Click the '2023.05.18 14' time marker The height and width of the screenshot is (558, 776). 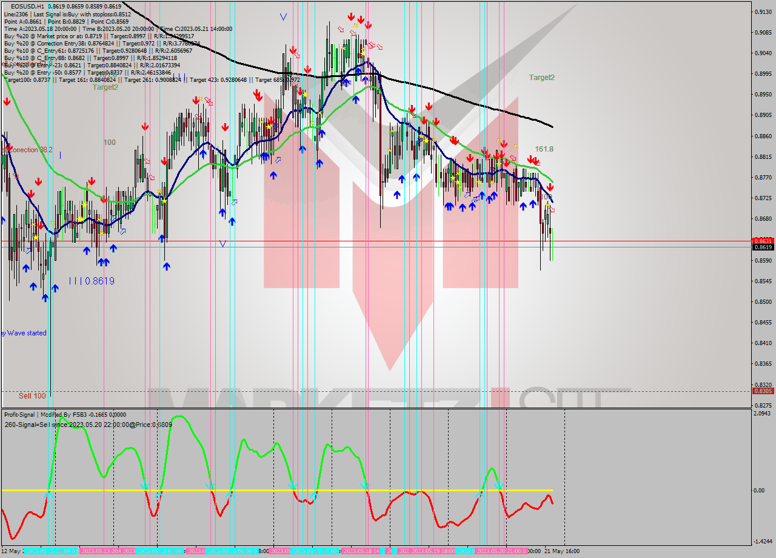tap(361, 551)
